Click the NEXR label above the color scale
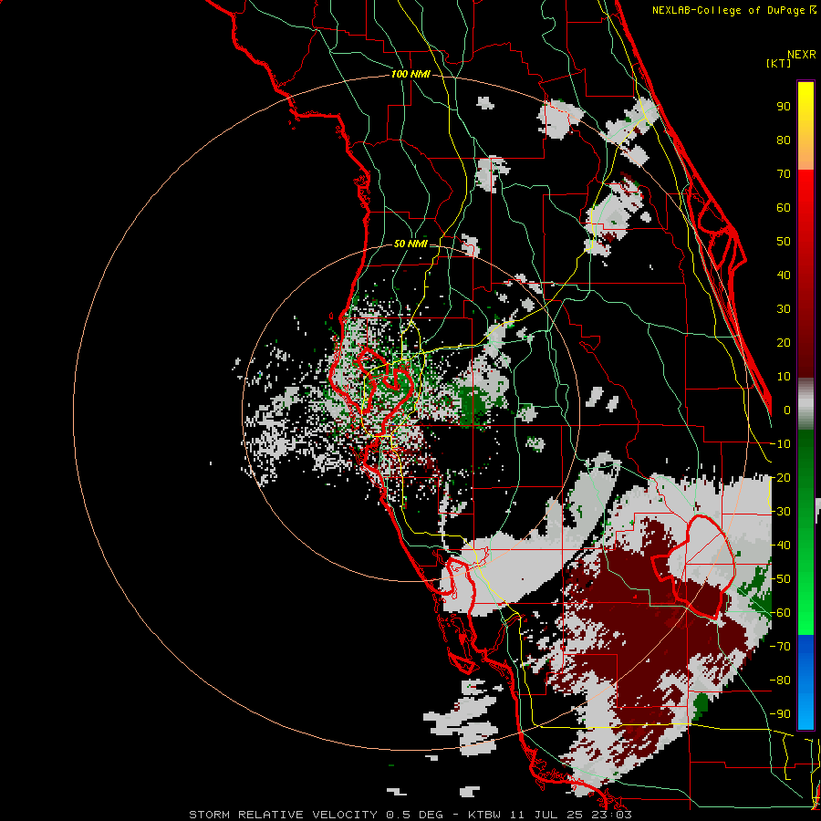821x821 pixels. [802, 55]
